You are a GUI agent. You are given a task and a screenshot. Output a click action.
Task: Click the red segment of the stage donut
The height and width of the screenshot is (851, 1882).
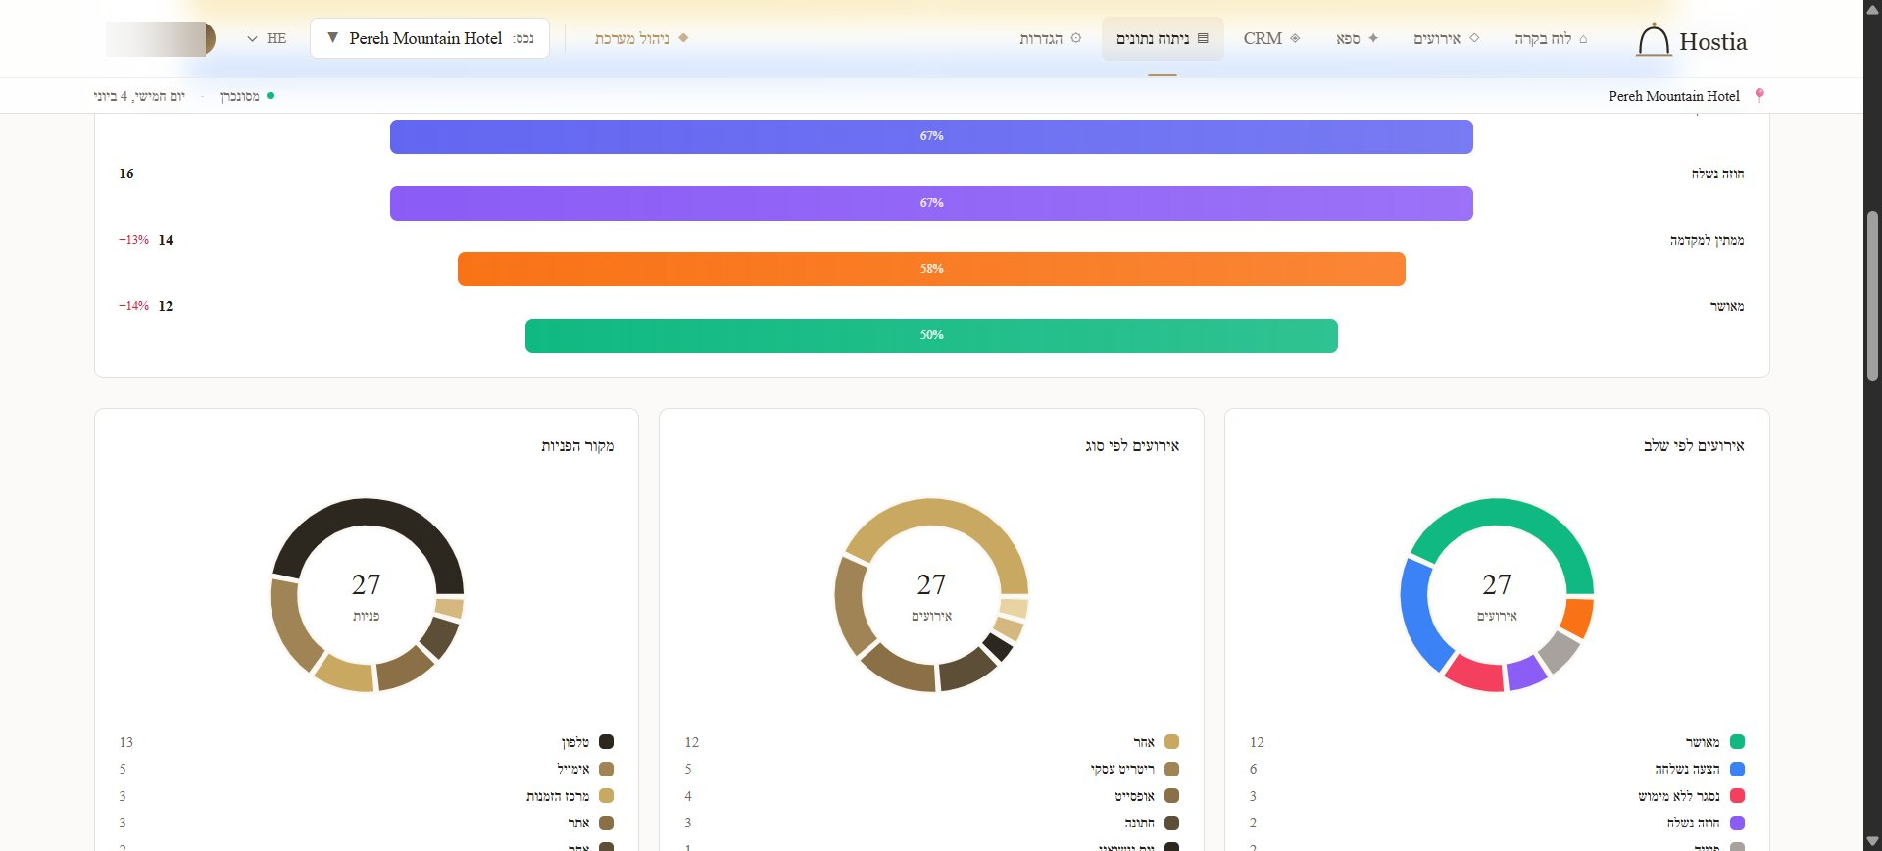click(x=1475, y=674)
